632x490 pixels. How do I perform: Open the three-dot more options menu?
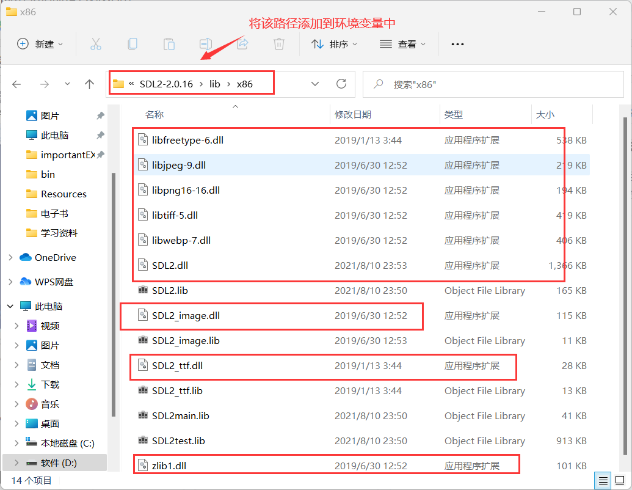[457, 44]
